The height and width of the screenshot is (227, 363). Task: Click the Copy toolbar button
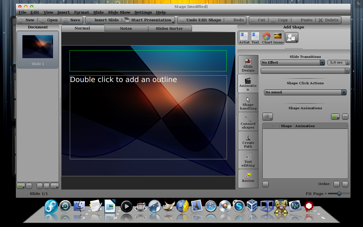pyautogui.click(x=279, y=20)
